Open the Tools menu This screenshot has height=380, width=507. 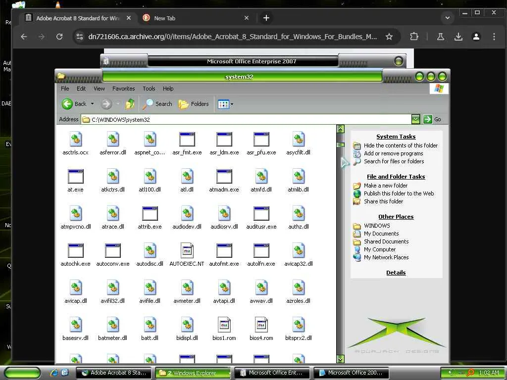tap(149, 89)
